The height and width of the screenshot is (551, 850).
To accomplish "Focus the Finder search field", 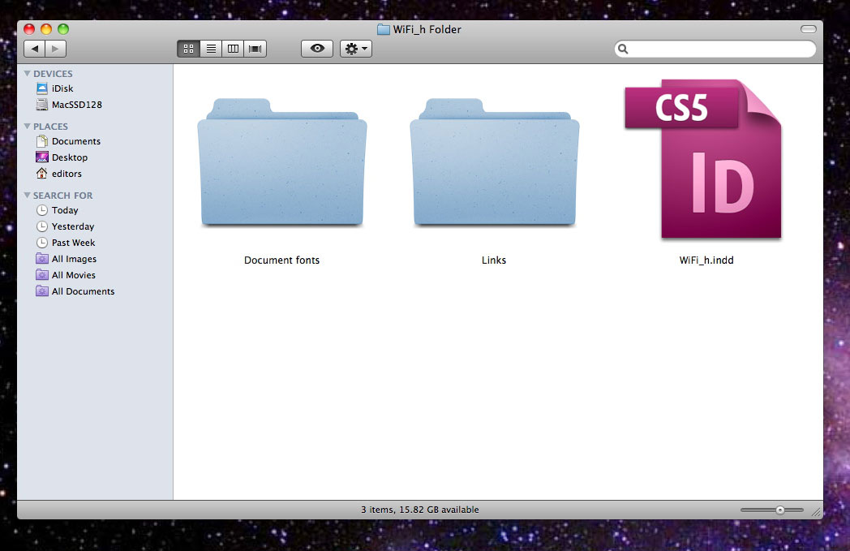I will pos(715,49).
